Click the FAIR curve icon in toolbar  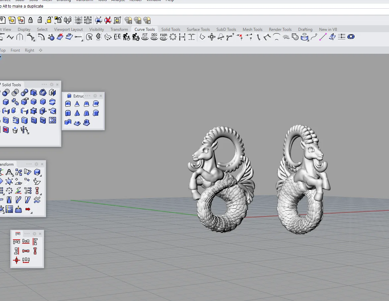(163, 37)
